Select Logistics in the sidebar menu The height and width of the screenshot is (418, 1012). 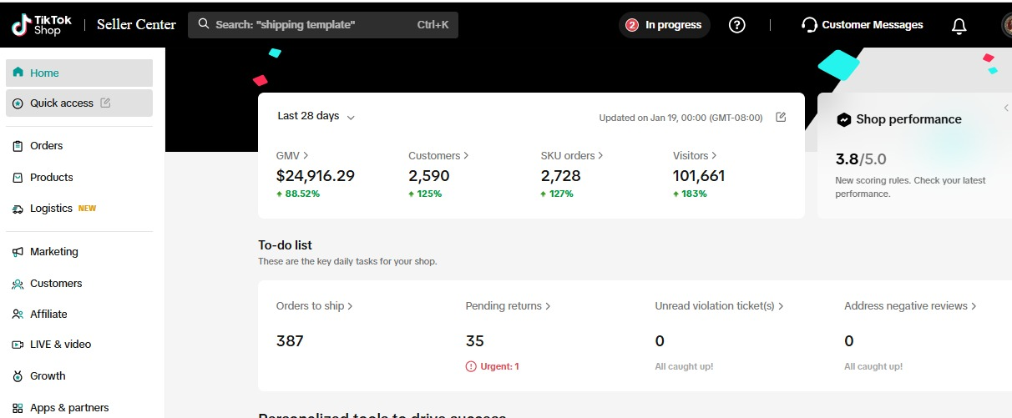point(51,209)
